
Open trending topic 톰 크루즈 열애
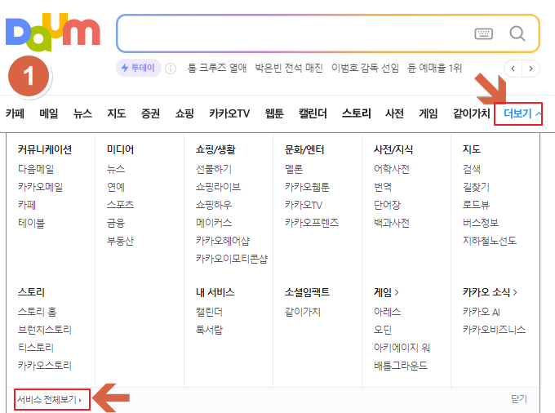tap(217, 68)
